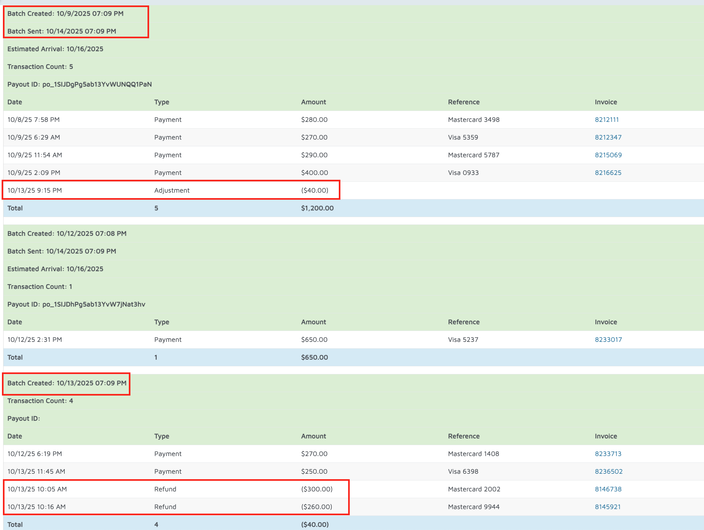Click the ($40.00) Adjustment amount cell

[x=315, y=190]
